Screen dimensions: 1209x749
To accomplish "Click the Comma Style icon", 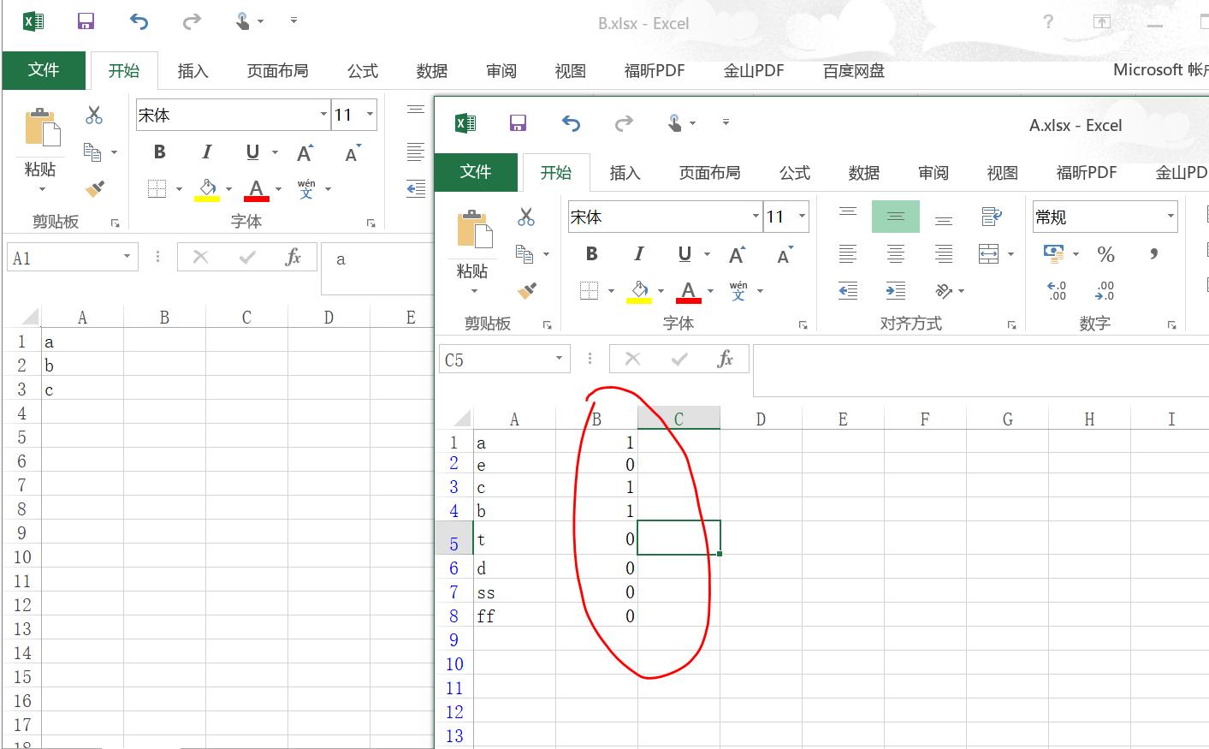I will [x=1153, y=254].
